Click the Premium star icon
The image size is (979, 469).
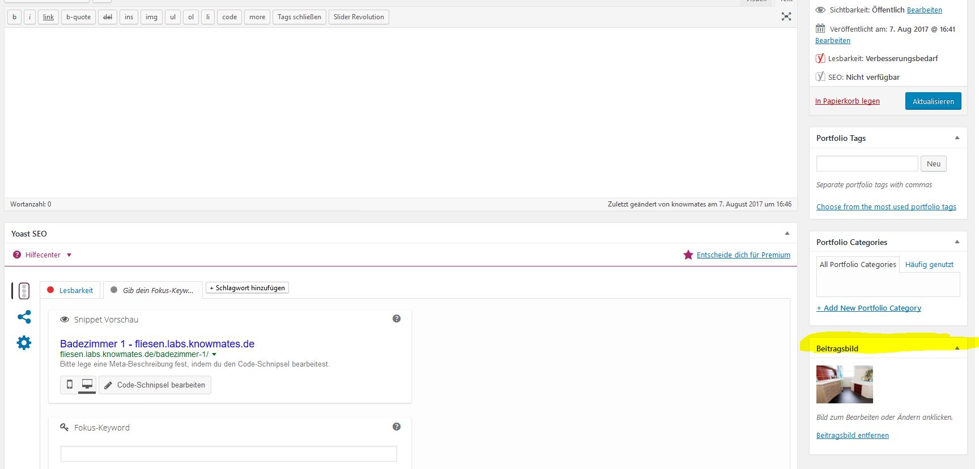[x=688, y=255]
